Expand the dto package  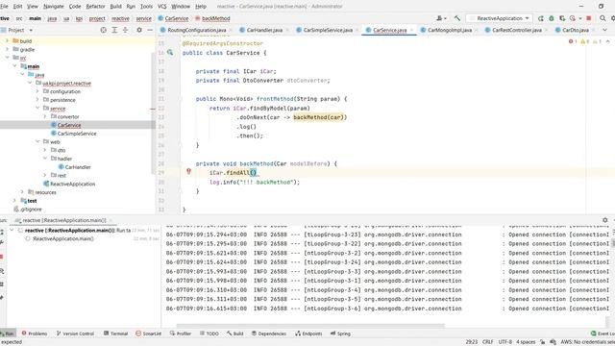point(45,150)
